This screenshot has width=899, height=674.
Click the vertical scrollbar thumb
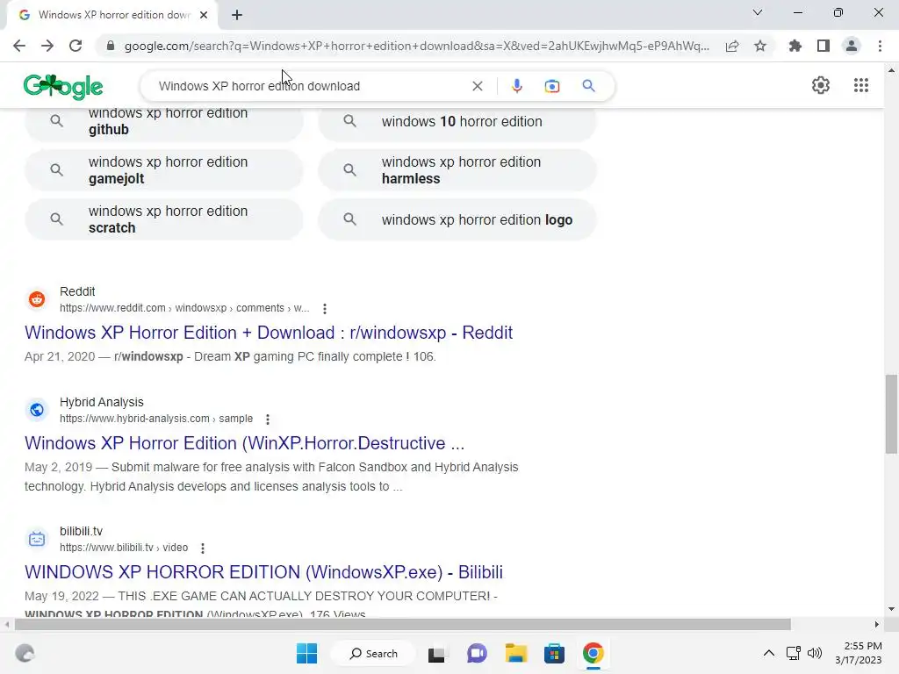(x=891, y=414)
